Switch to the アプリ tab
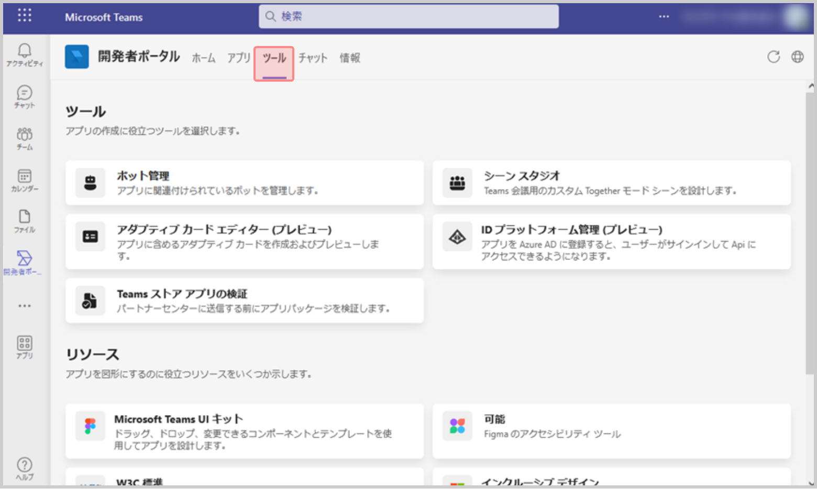The height and width of the screenshot is (489, 817). (x=239, y=58)
